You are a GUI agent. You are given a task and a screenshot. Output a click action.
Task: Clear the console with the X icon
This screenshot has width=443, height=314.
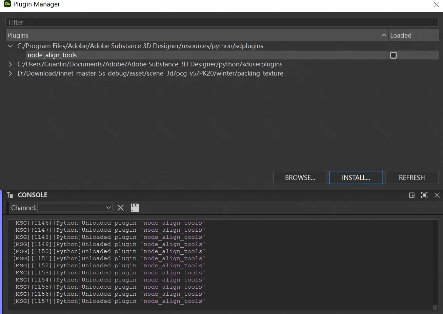121,208
